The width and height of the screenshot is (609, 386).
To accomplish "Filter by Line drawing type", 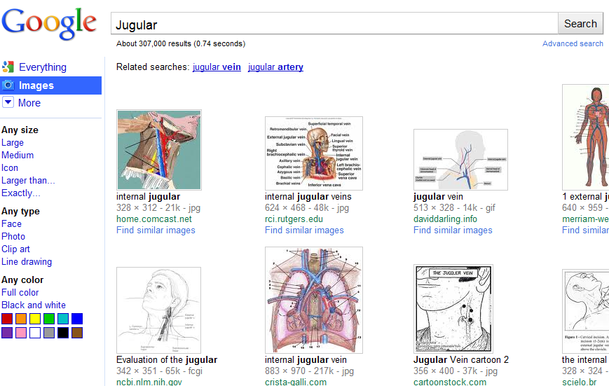I will point(27,261).
